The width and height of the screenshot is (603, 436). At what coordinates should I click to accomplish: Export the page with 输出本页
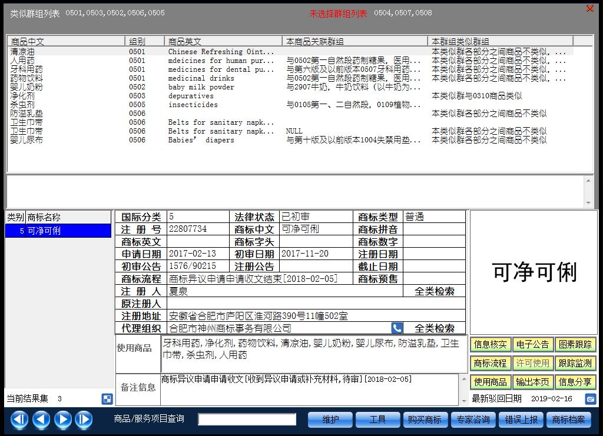click(x=532, y=382)
